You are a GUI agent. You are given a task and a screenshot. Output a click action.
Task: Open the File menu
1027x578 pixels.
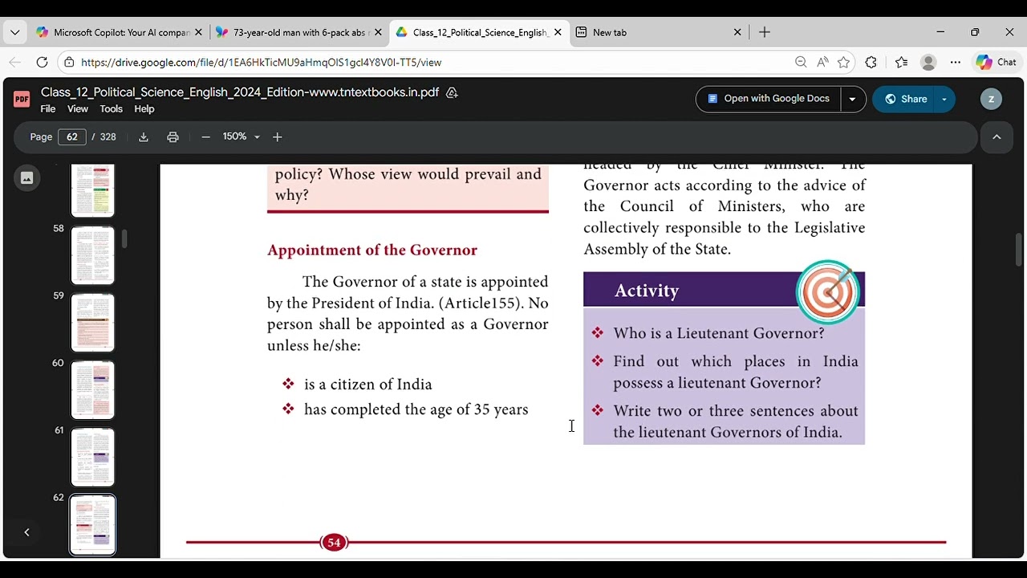tap(48, 109)
